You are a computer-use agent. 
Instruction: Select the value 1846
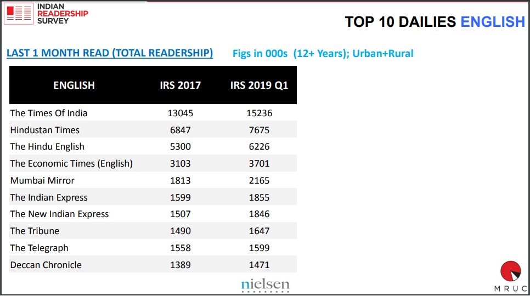(260, 214)
